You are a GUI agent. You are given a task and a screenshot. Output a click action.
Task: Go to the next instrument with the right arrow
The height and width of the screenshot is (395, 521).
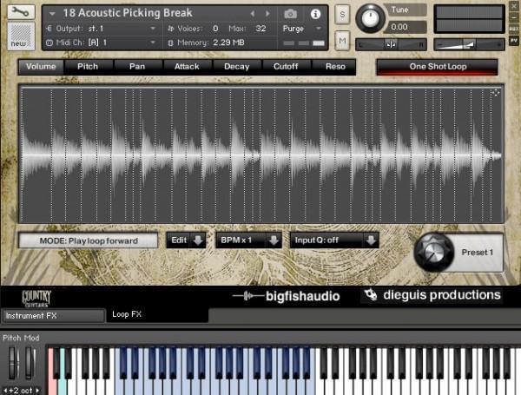tap(267, 14)
